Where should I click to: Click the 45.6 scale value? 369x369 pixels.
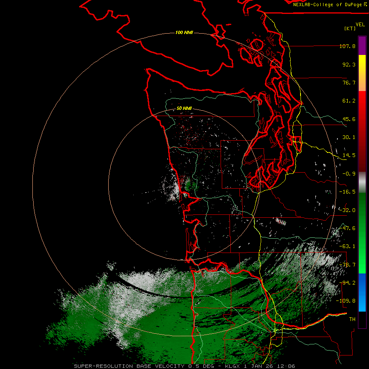tap(349, 119)
